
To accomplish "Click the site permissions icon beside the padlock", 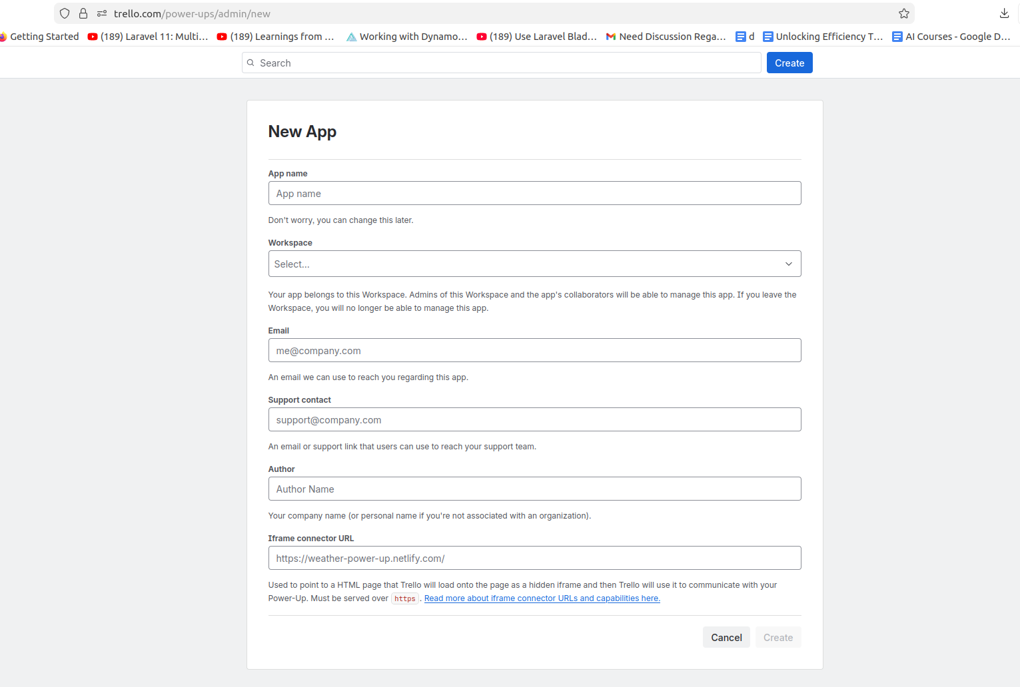I will pos(102,13).
